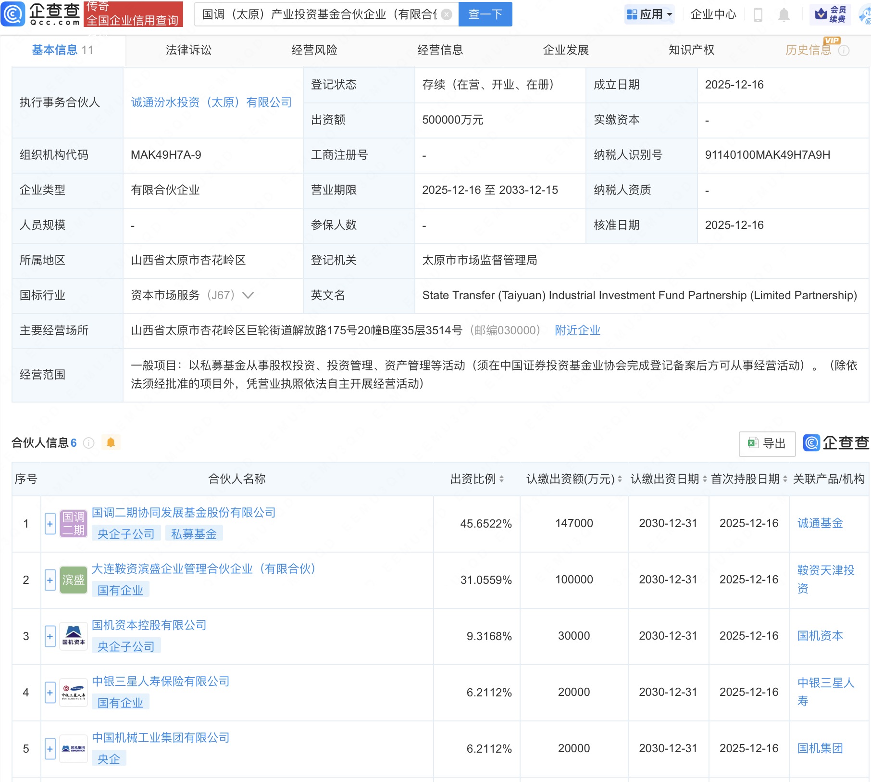Open the 知识产权 tab
Viewport: 871px width, 782px height.
click(691, 50)
